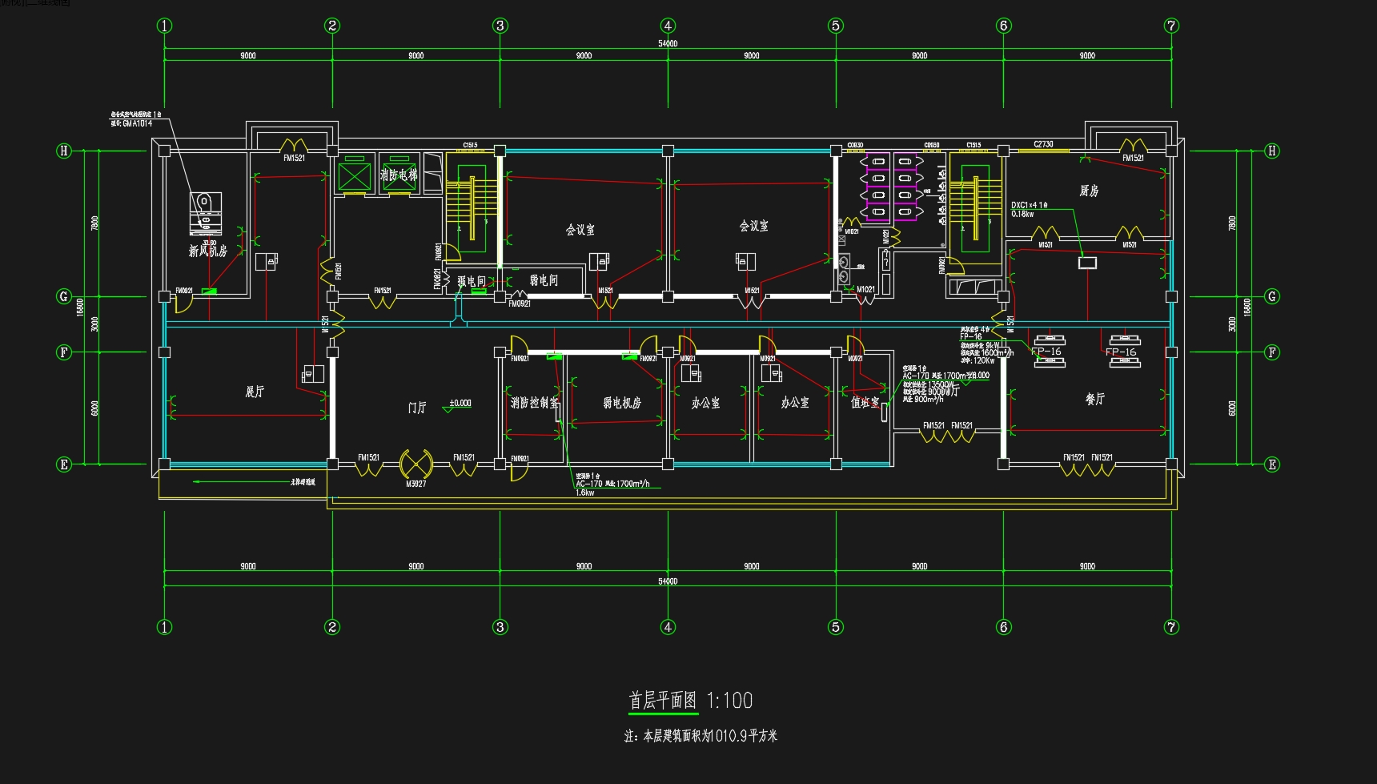Screen dimensions: 1377x784
Task: Pick axis bubble H on the left side
Action: tap(64, 151)
